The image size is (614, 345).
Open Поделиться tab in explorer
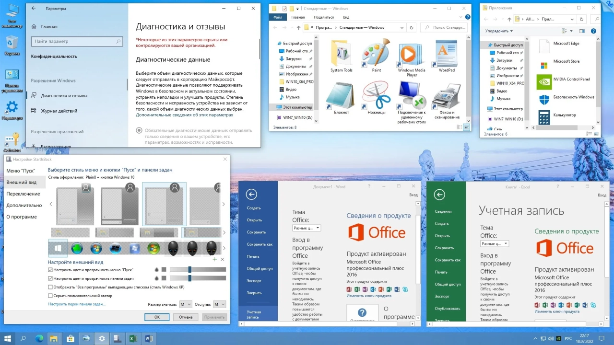[x=324, y=17]
